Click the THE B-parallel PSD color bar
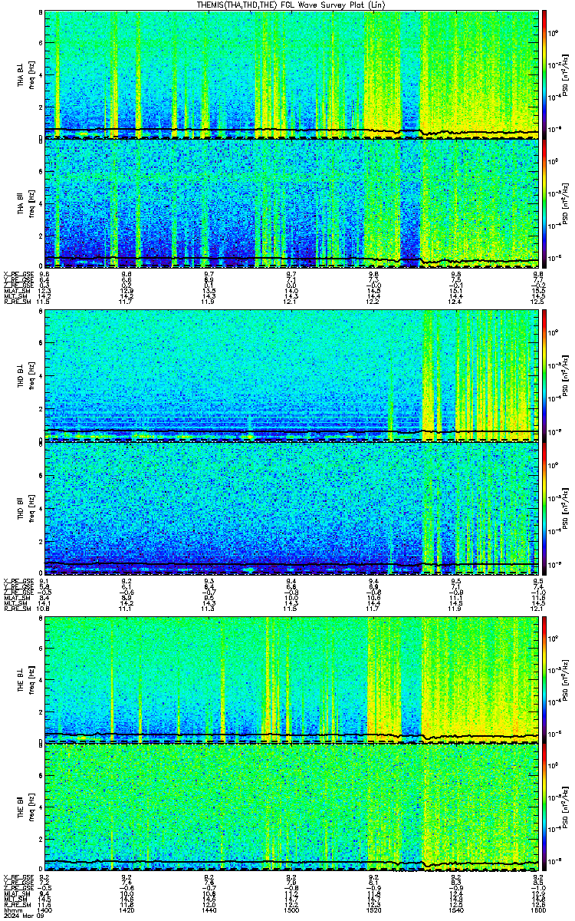 [x=545, y=808]
